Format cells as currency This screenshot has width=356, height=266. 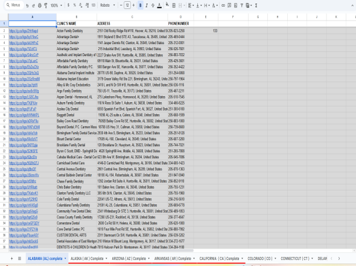click(x=68, y=5)
